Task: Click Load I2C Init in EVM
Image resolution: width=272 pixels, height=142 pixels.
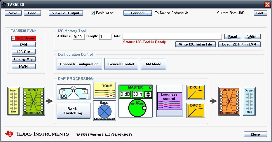Action: (239, 44)
